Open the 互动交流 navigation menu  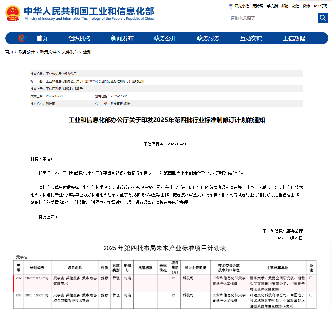pyautogui.click(x=251, y=38)
